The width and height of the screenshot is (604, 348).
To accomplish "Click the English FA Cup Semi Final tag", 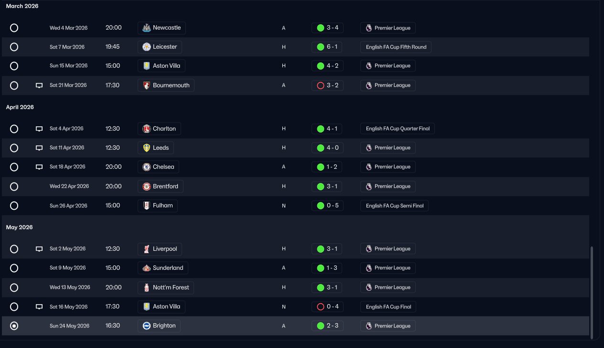I will [394, 206].
